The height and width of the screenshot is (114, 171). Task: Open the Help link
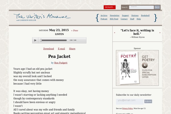[x=139, y=19]
